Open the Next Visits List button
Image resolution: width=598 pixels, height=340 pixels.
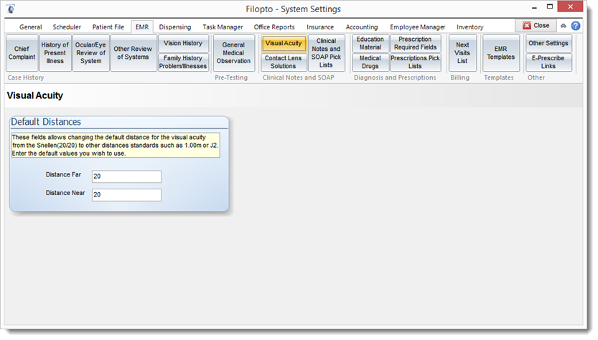pos(462,53)
